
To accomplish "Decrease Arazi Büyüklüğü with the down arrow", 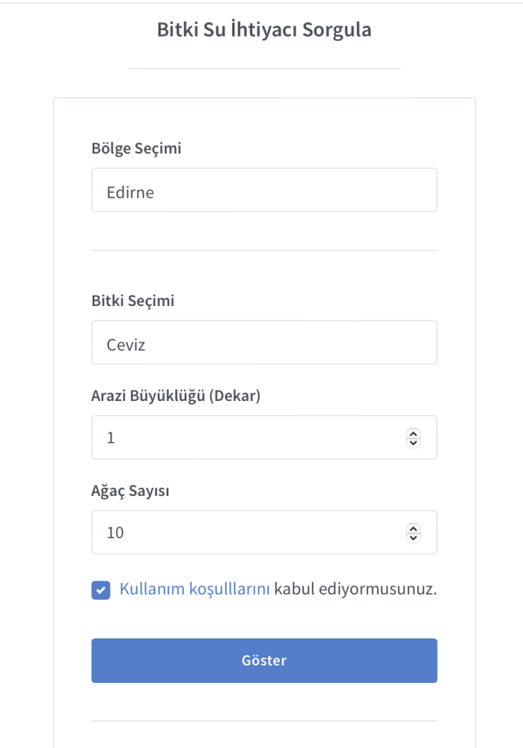I will point(413,442).
